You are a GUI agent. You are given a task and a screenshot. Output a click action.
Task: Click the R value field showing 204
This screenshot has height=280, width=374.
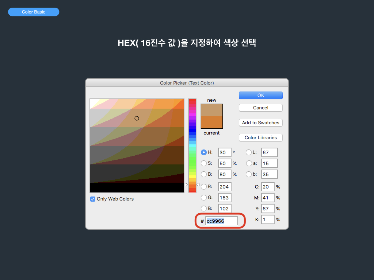225,187
